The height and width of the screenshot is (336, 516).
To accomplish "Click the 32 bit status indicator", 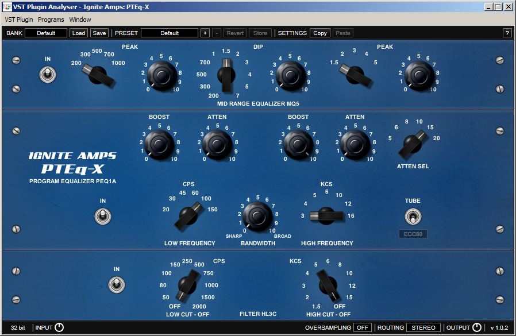I will (x=18, y=328).
